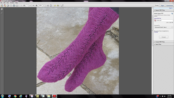This screenshot has width=174, height=98.
Task: Go to next page with down arrow
Action: pos(24,5)
